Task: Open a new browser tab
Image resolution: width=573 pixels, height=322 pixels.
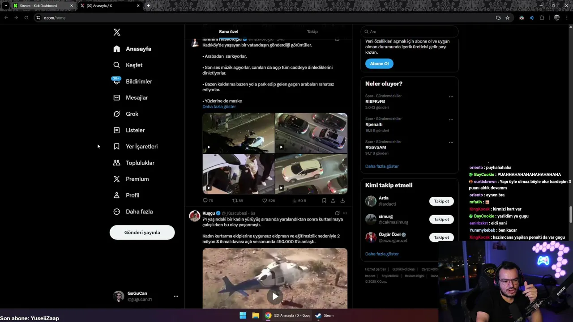Action: [148, 6]
